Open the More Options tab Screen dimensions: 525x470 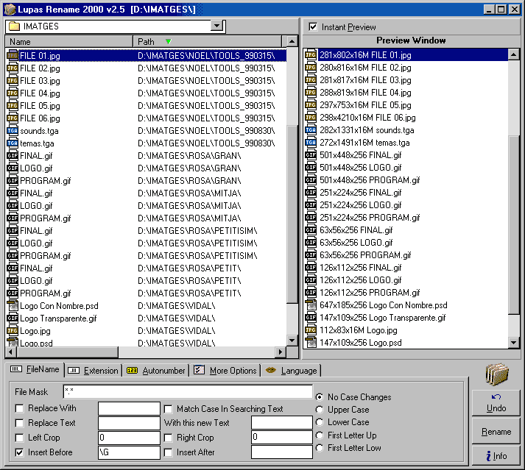(225, 371)
